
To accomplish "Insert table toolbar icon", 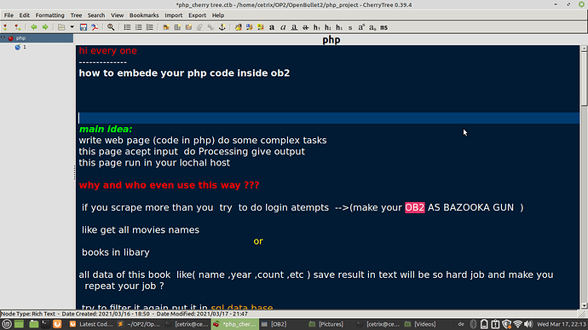I will coord(177,27).
